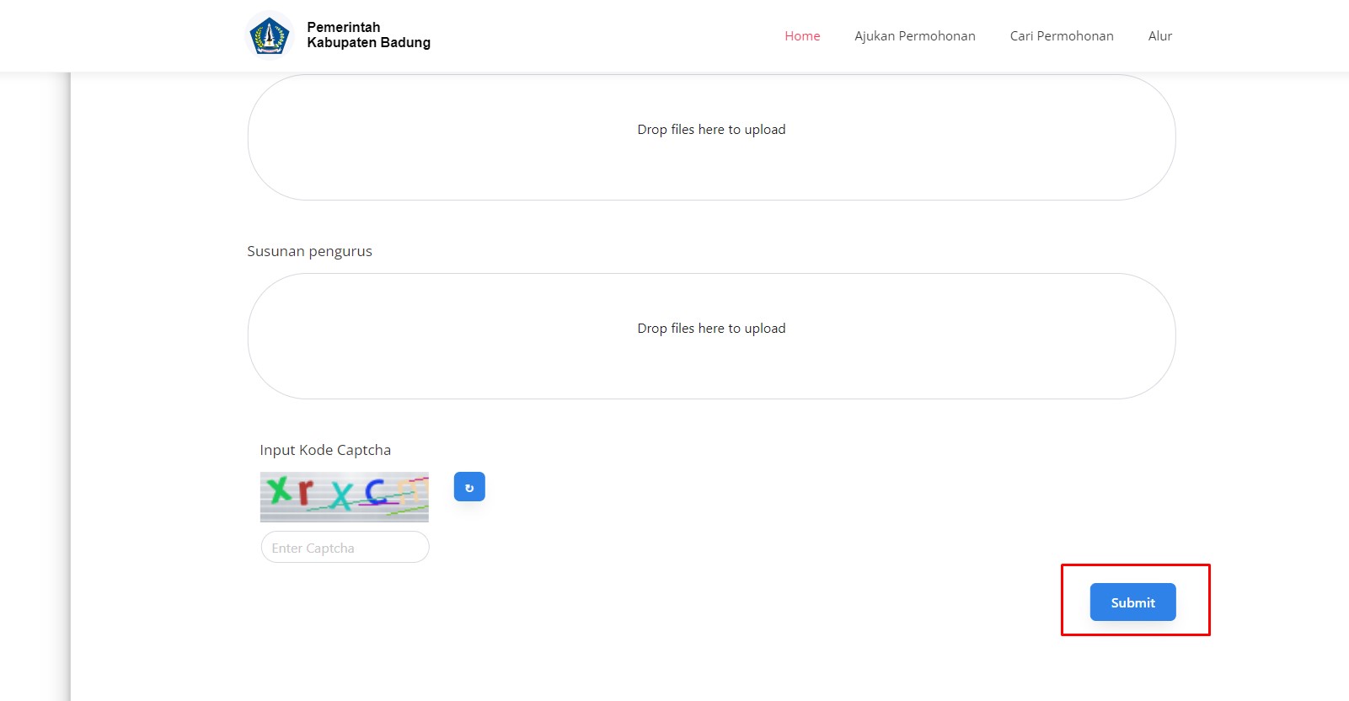The height and width of the screenshot is (701, 1349).
Task: Click the Input Kode Captcha label
Action: [325, 450]
